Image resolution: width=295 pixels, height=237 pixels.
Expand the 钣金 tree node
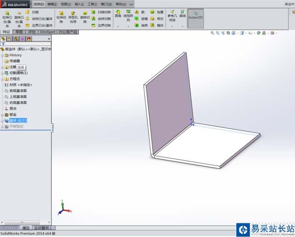coord(2,115)
